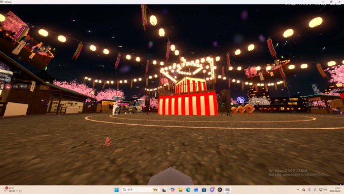Click the red-and-white festival yagura stage
This screenshot has height=194, width=344.
(188, 97)
